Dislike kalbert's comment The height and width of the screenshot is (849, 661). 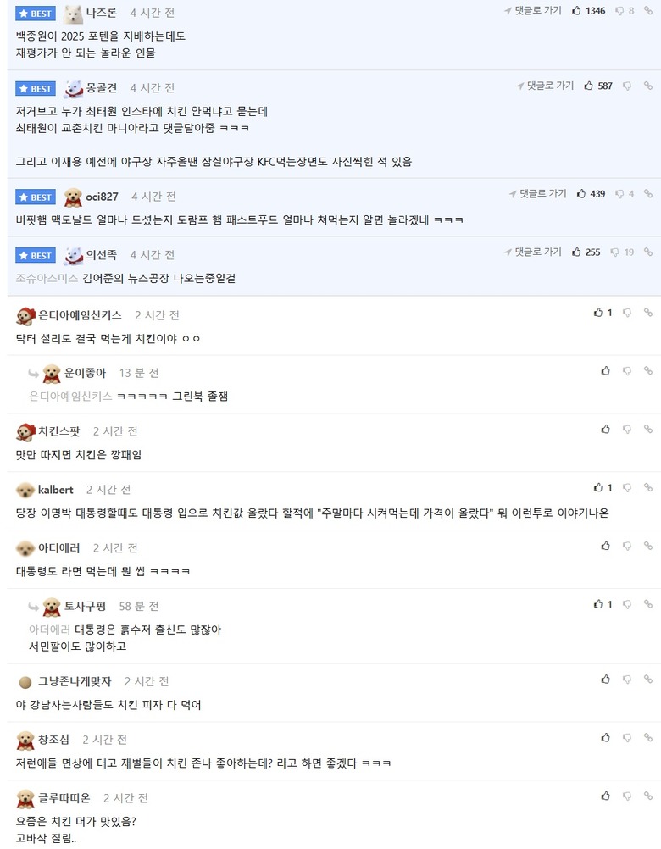[x=627, y=488]
